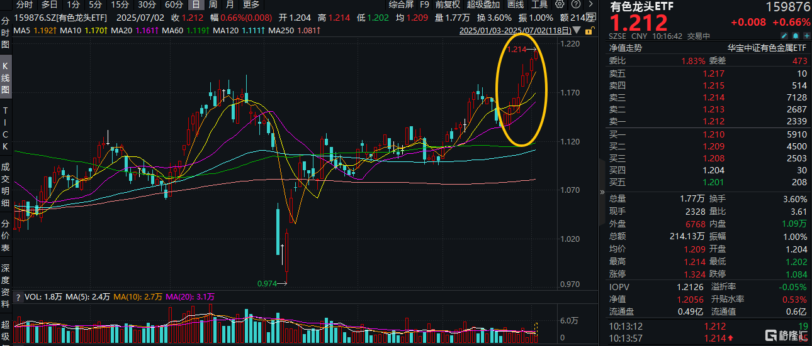
Task: Click the 超级 item in left sidebar bottom
Action: point(5,331)
